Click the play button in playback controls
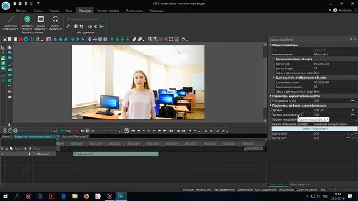 tap(154, 131)
